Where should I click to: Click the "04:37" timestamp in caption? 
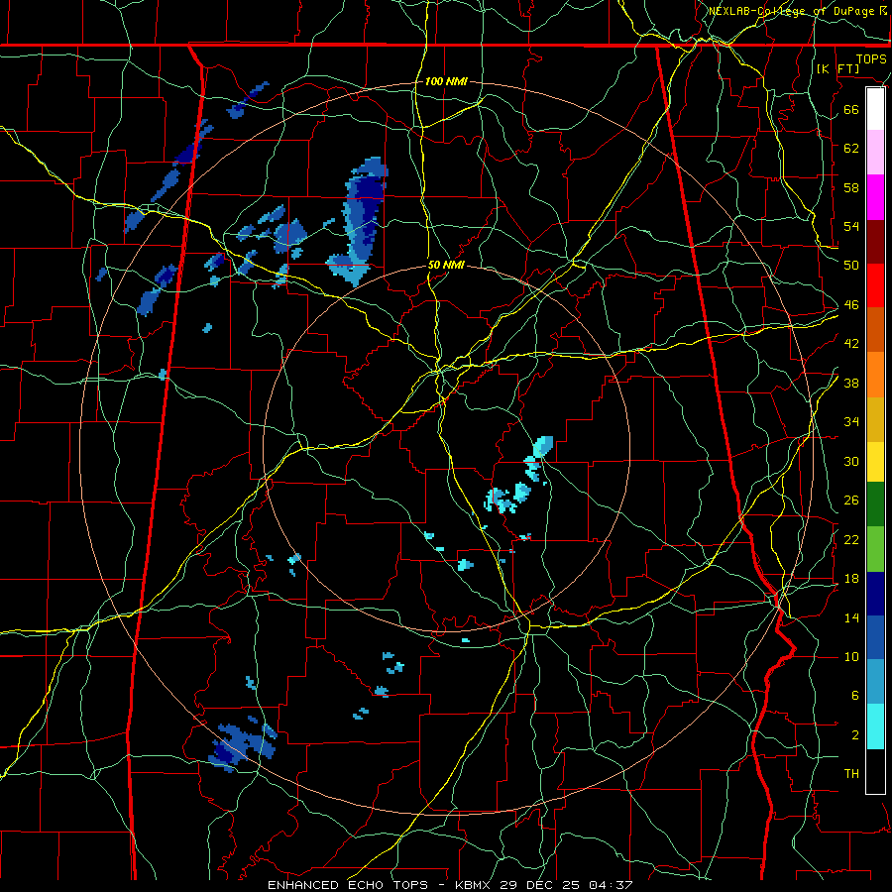click(609, 885)
